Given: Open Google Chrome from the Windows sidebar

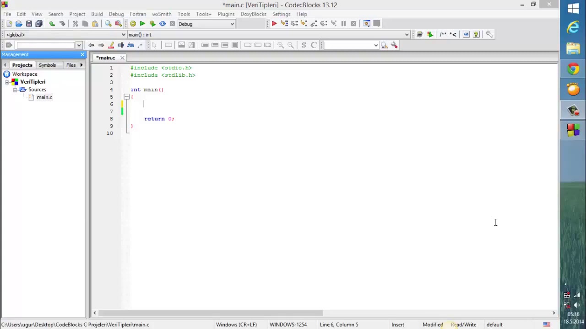Looking at the screenshot, I should tap(573, 69).
